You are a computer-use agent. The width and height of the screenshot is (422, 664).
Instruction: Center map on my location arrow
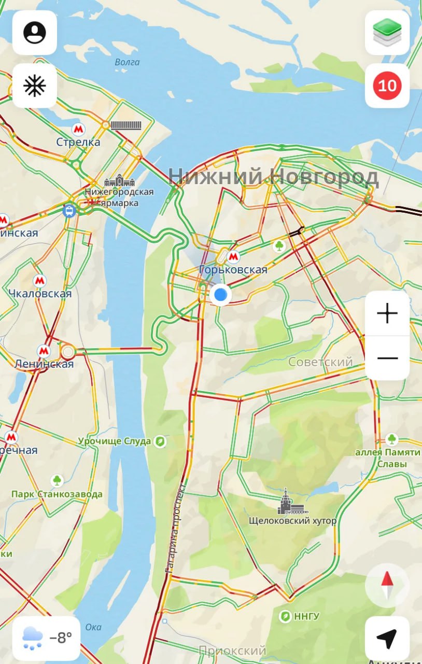coord(387,639)
